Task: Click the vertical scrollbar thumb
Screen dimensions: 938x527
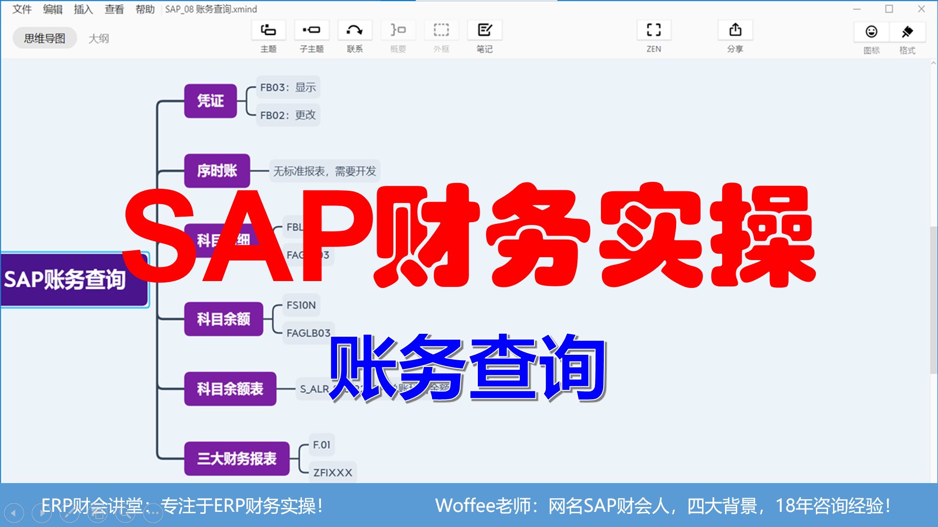Action: click(x=934, y=300)
